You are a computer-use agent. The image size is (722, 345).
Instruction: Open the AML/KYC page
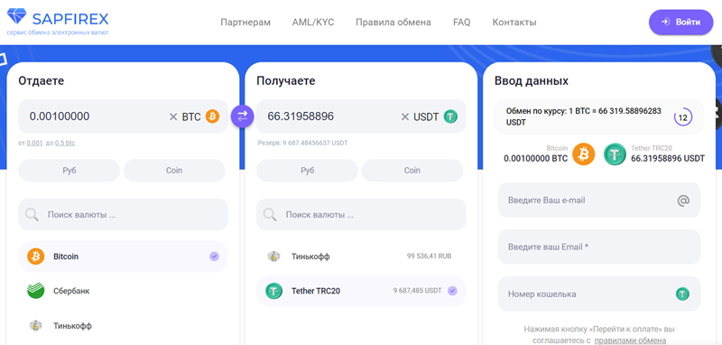(x=313, y=22)
